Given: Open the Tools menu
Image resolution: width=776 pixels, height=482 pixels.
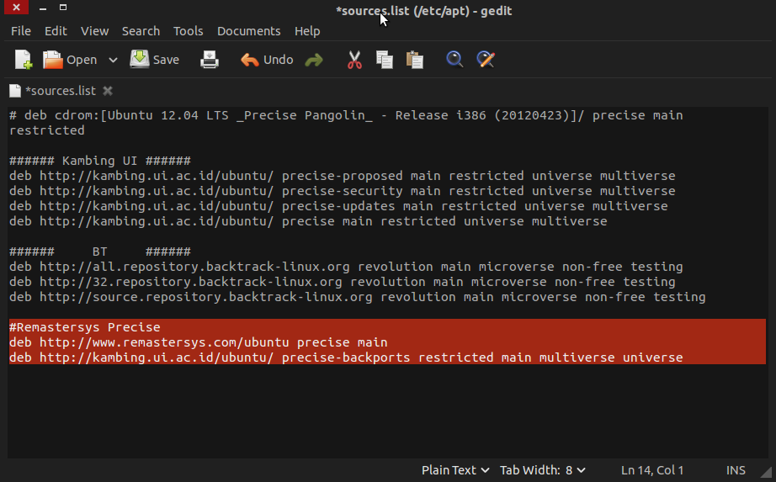Looking at the screenshot, I should (188, 30).
